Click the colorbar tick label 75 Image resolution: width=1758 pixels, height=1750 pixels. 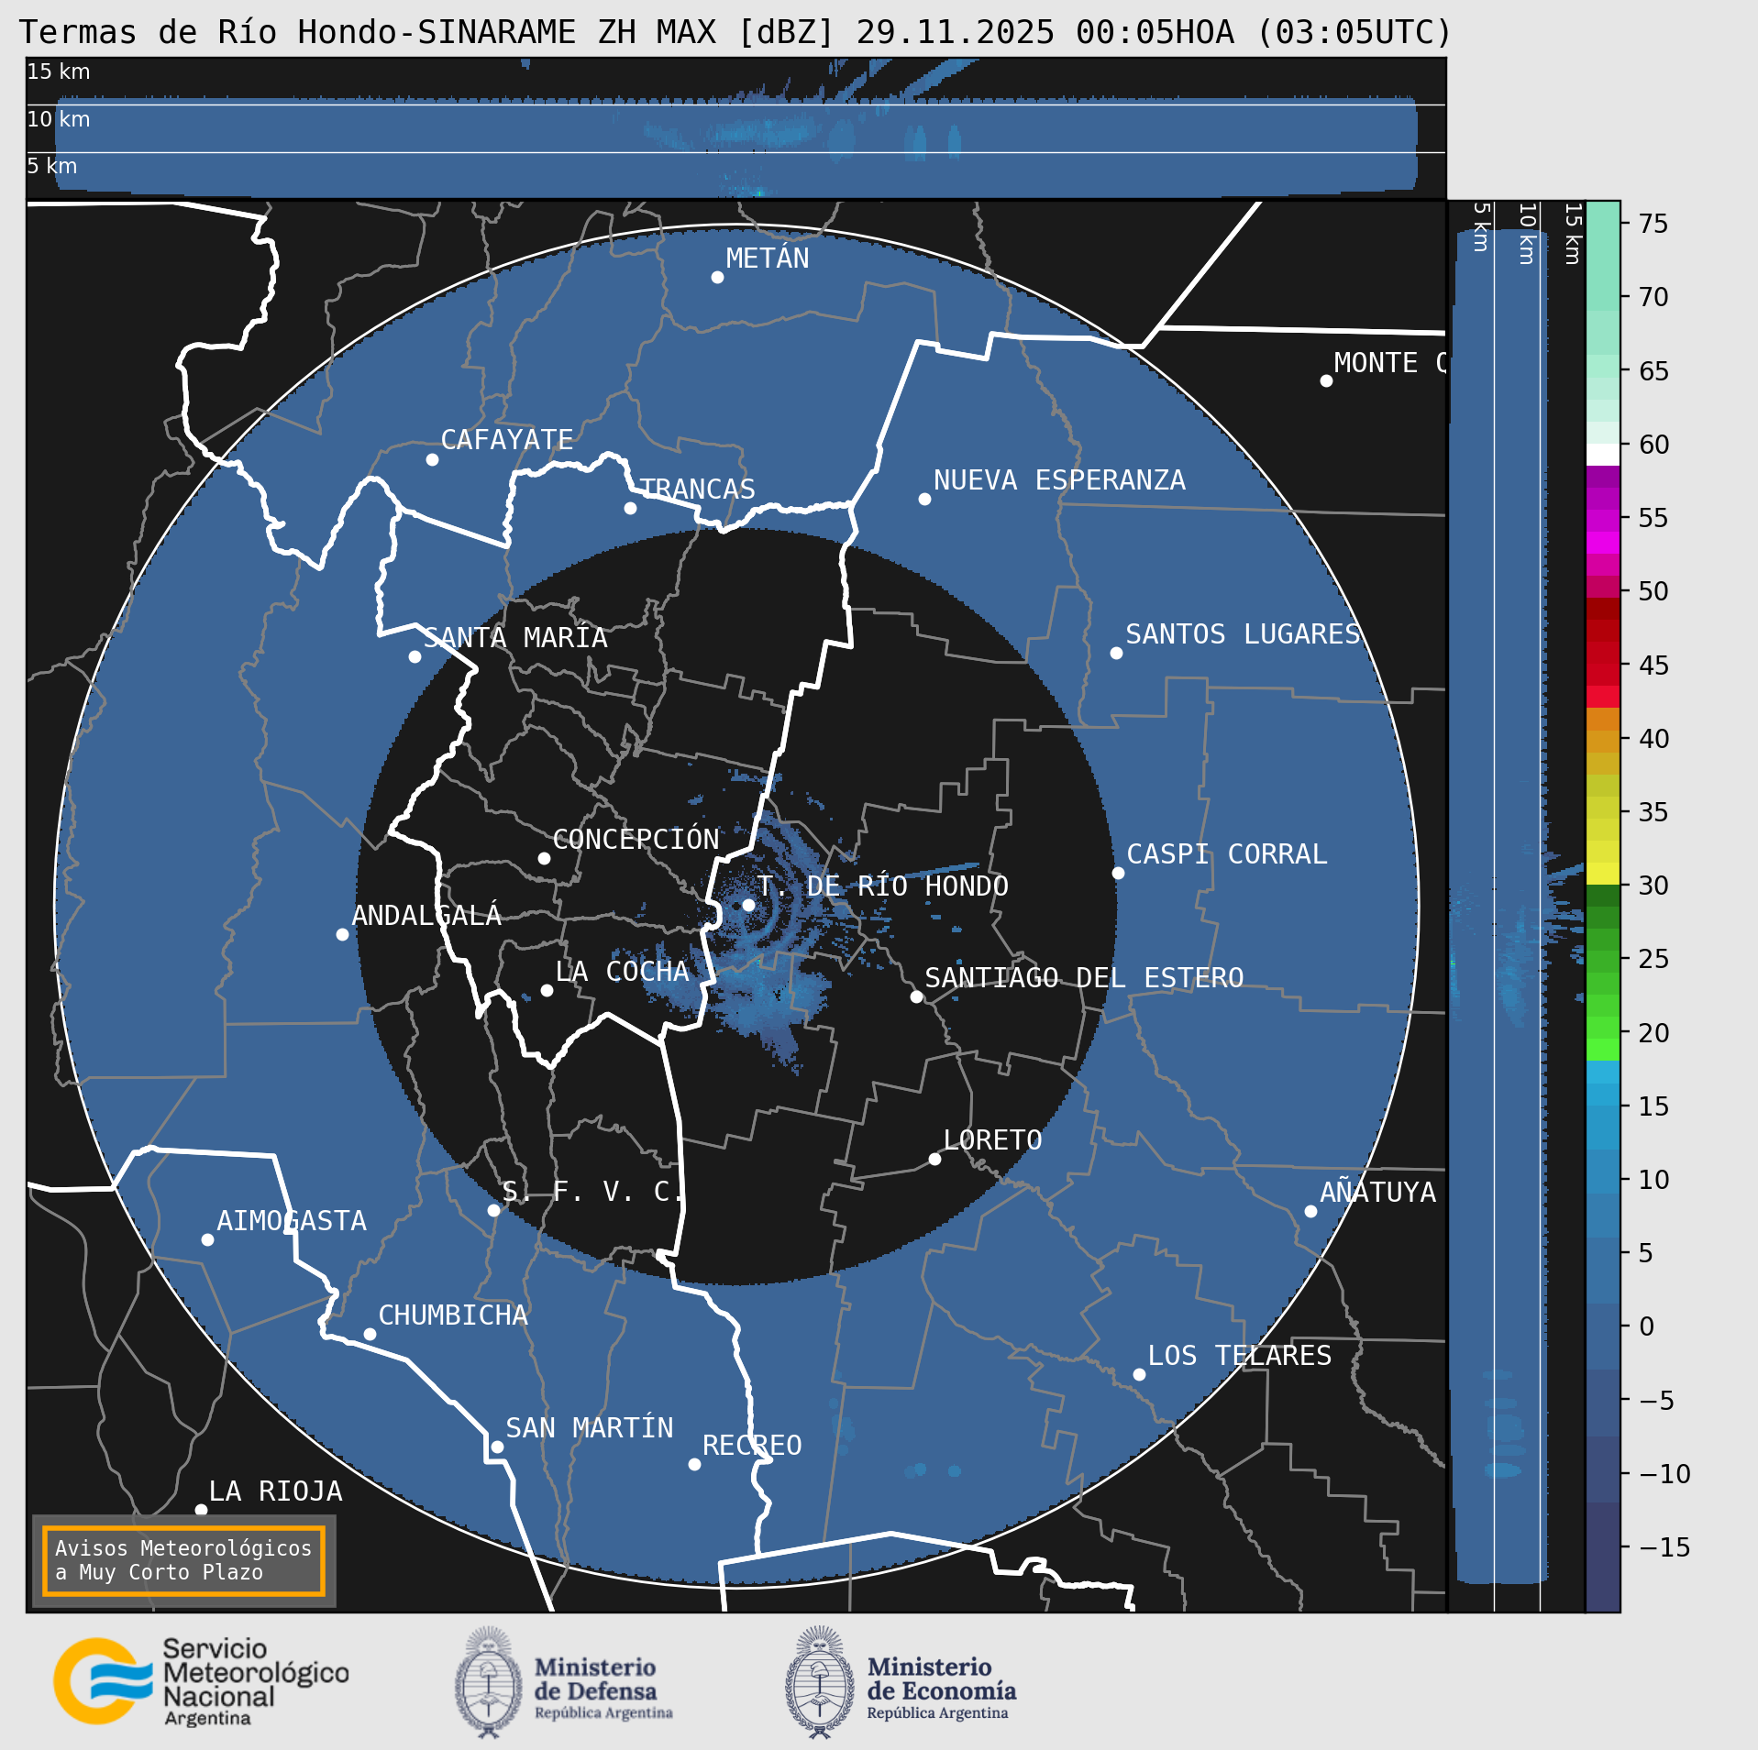(x=1653, y=224)
